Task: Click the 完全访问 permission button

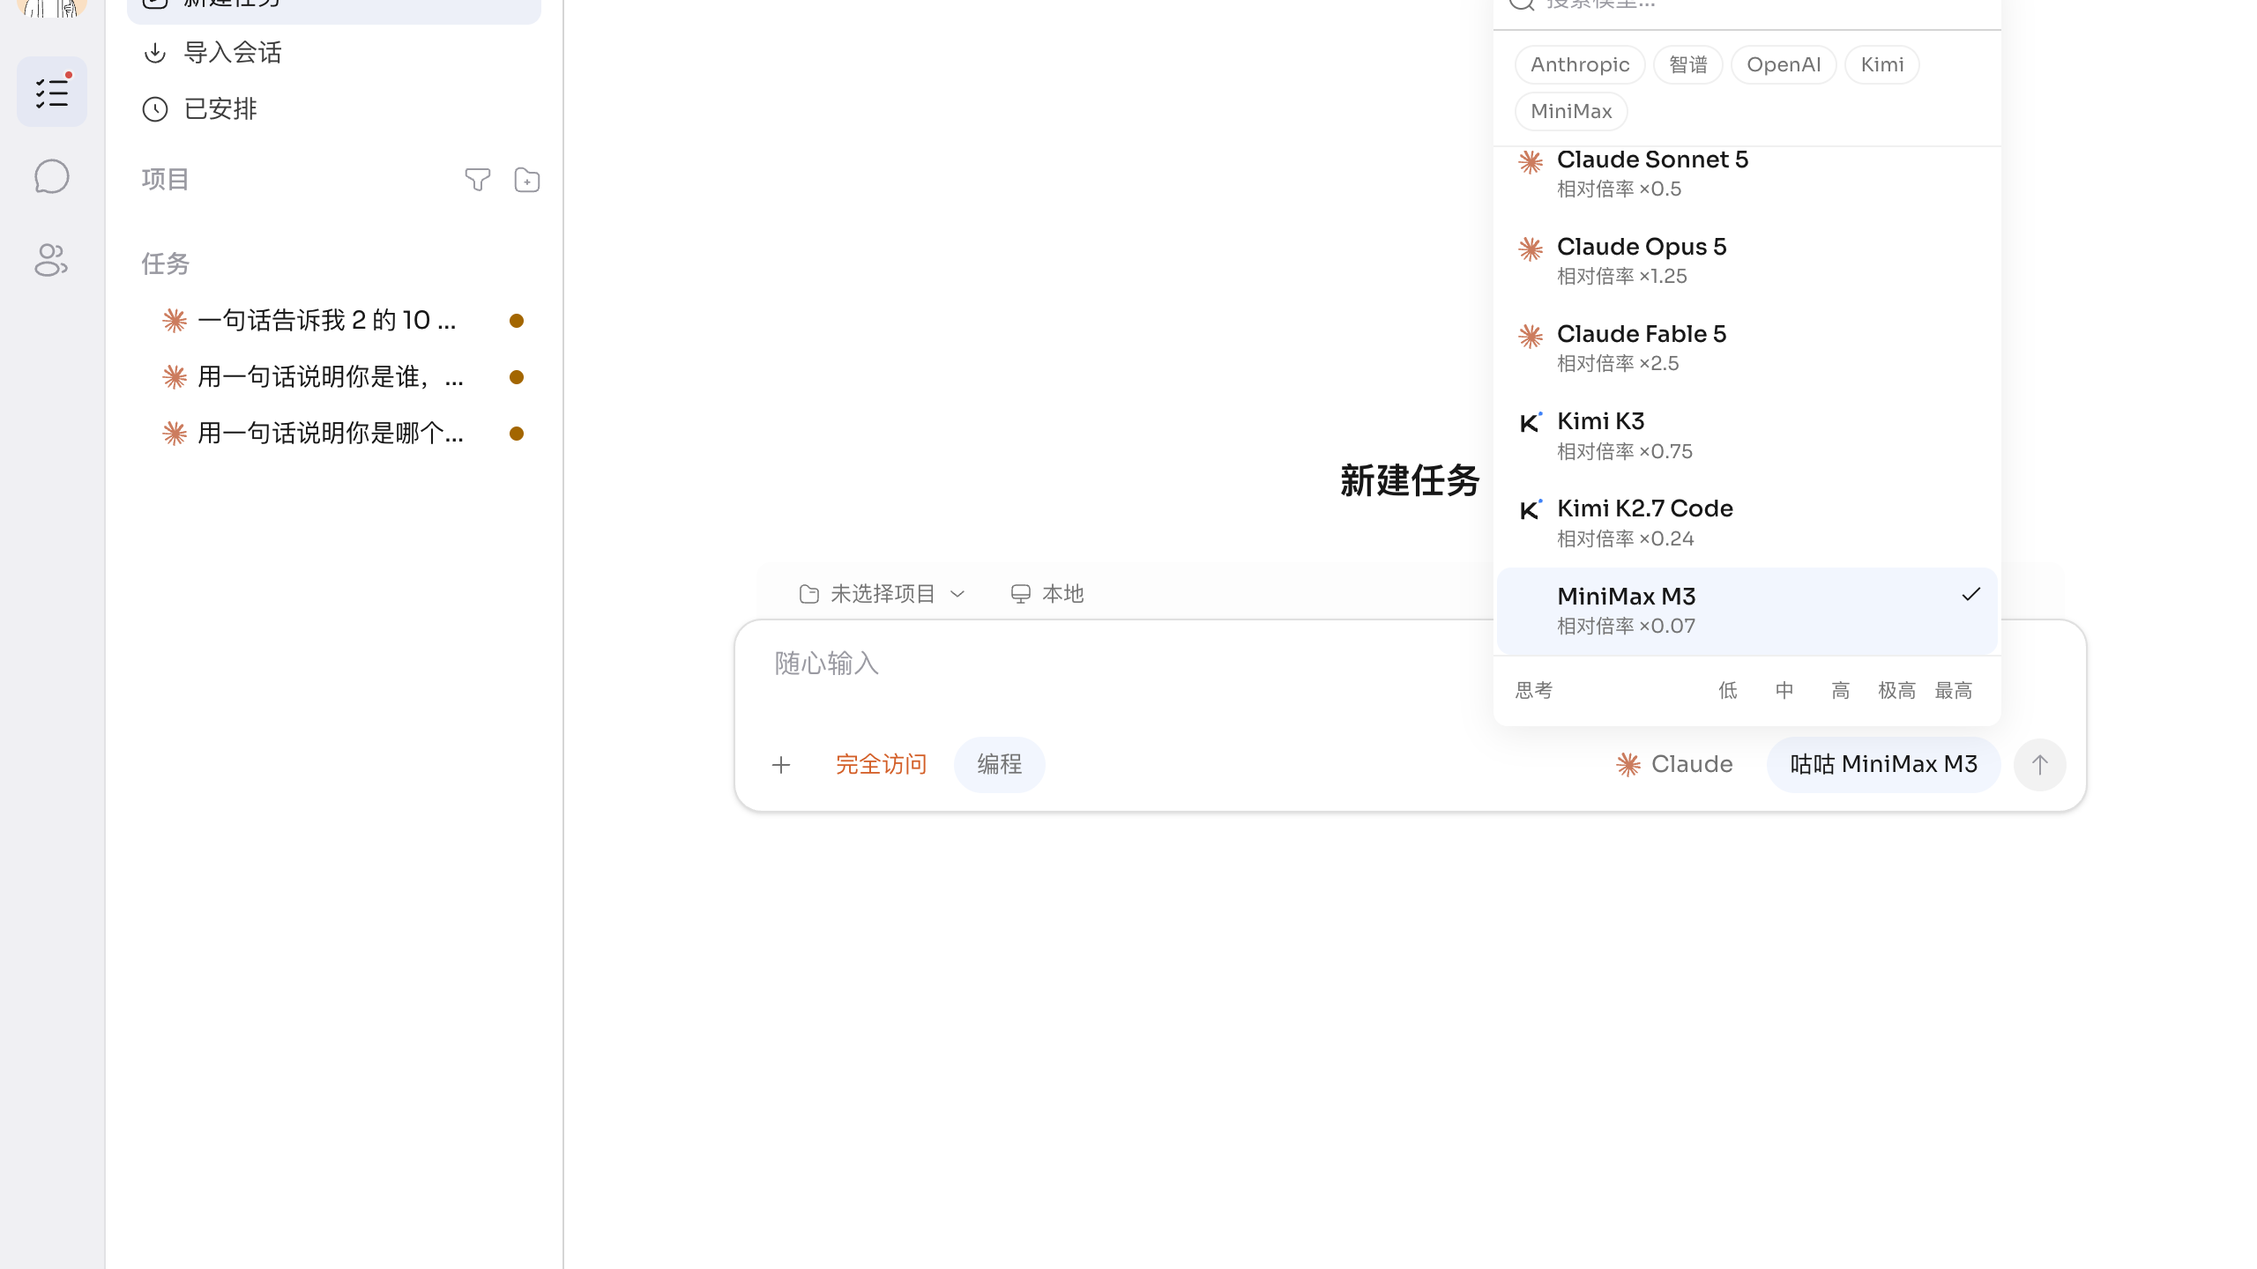Action: [x=881, y=765]
